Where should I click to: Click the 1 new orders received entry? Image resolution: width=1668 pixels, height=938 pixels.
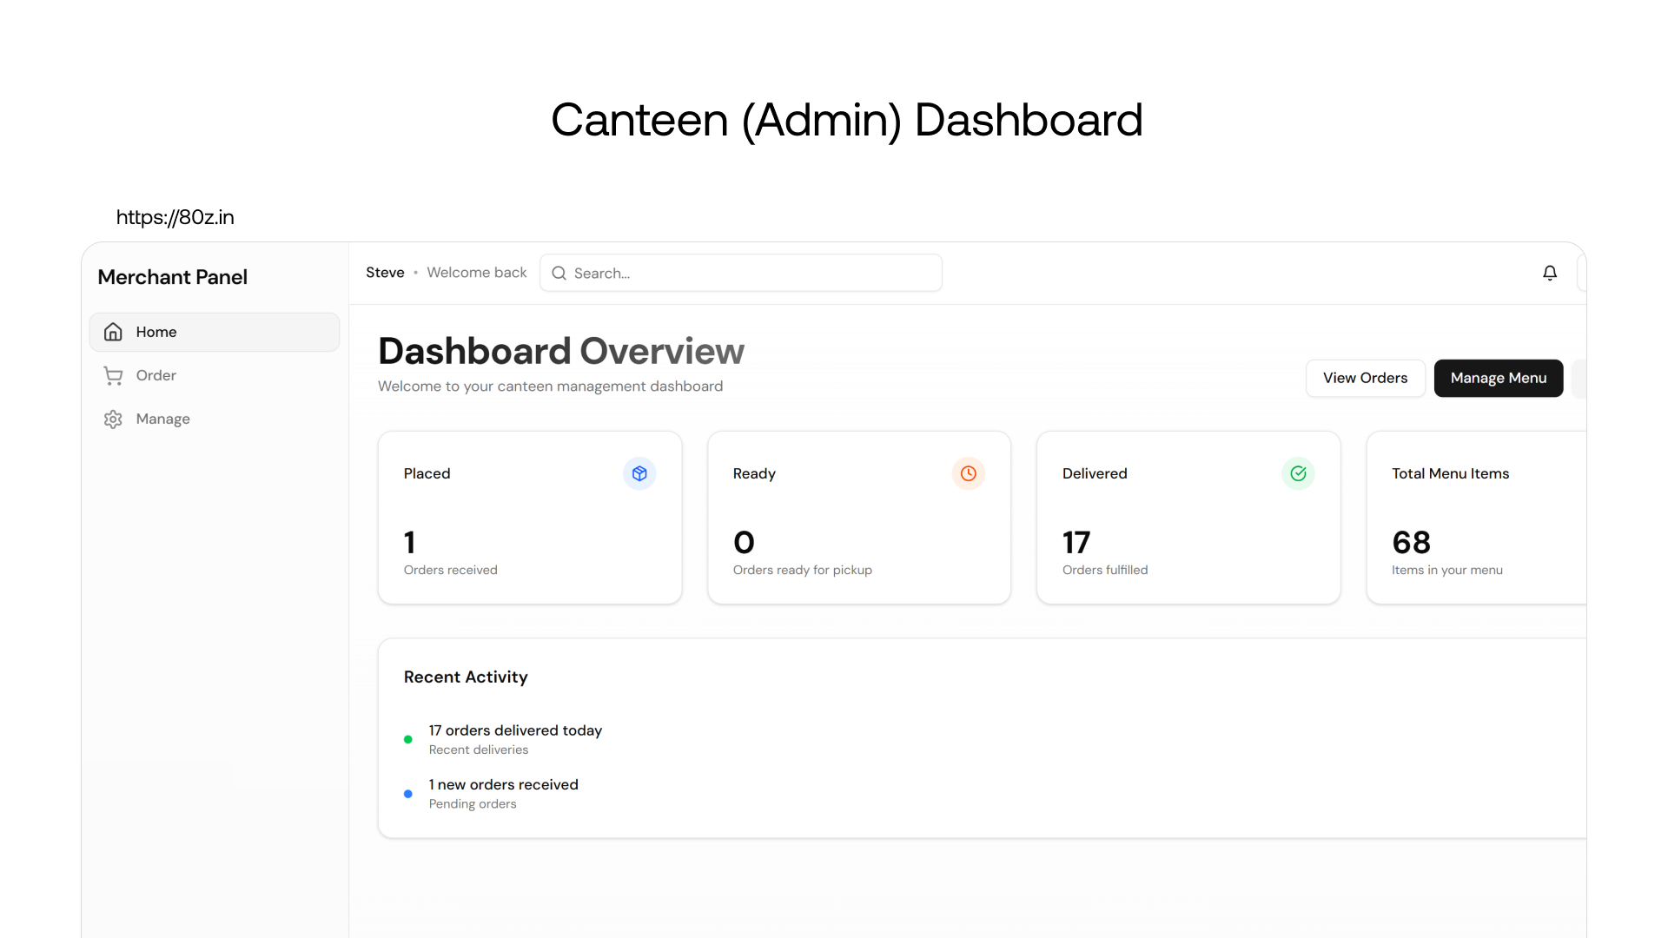click(504, 785)
